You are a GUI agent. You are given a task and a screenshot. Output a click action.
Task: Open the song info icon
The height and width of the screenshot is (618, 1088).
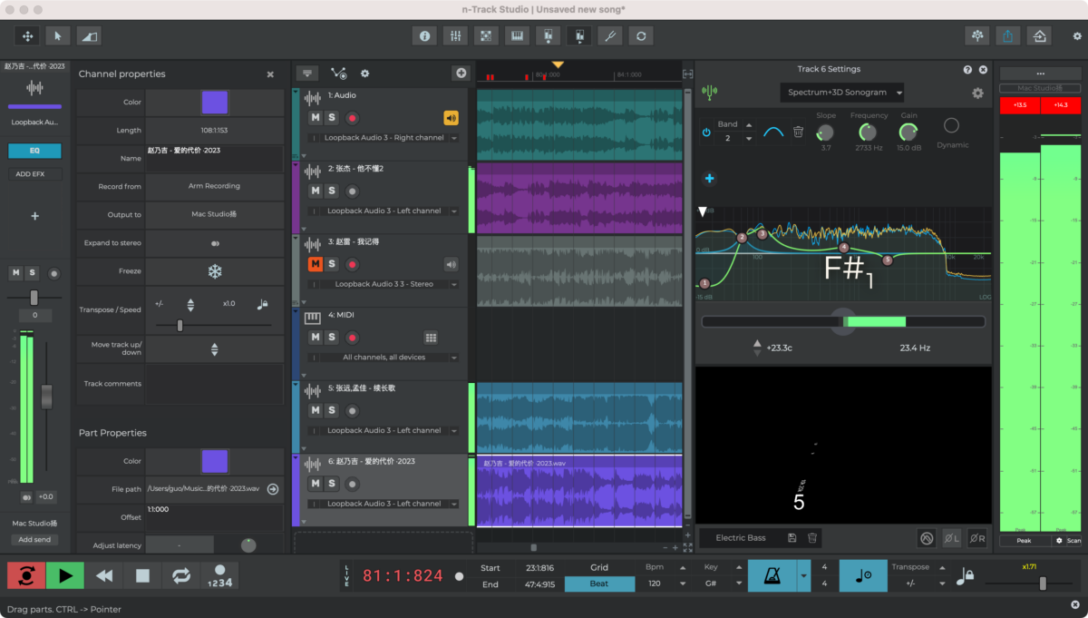(423, 35)
